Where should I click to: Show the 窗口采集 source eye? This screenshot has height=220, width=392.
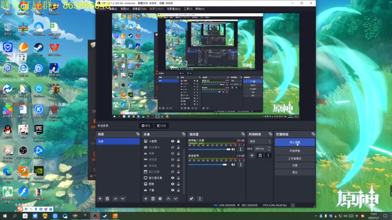coord(172,172)
